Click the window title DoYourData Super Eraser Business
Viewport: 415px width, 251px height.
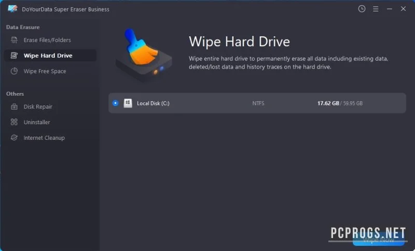click(x=65, y=9)
